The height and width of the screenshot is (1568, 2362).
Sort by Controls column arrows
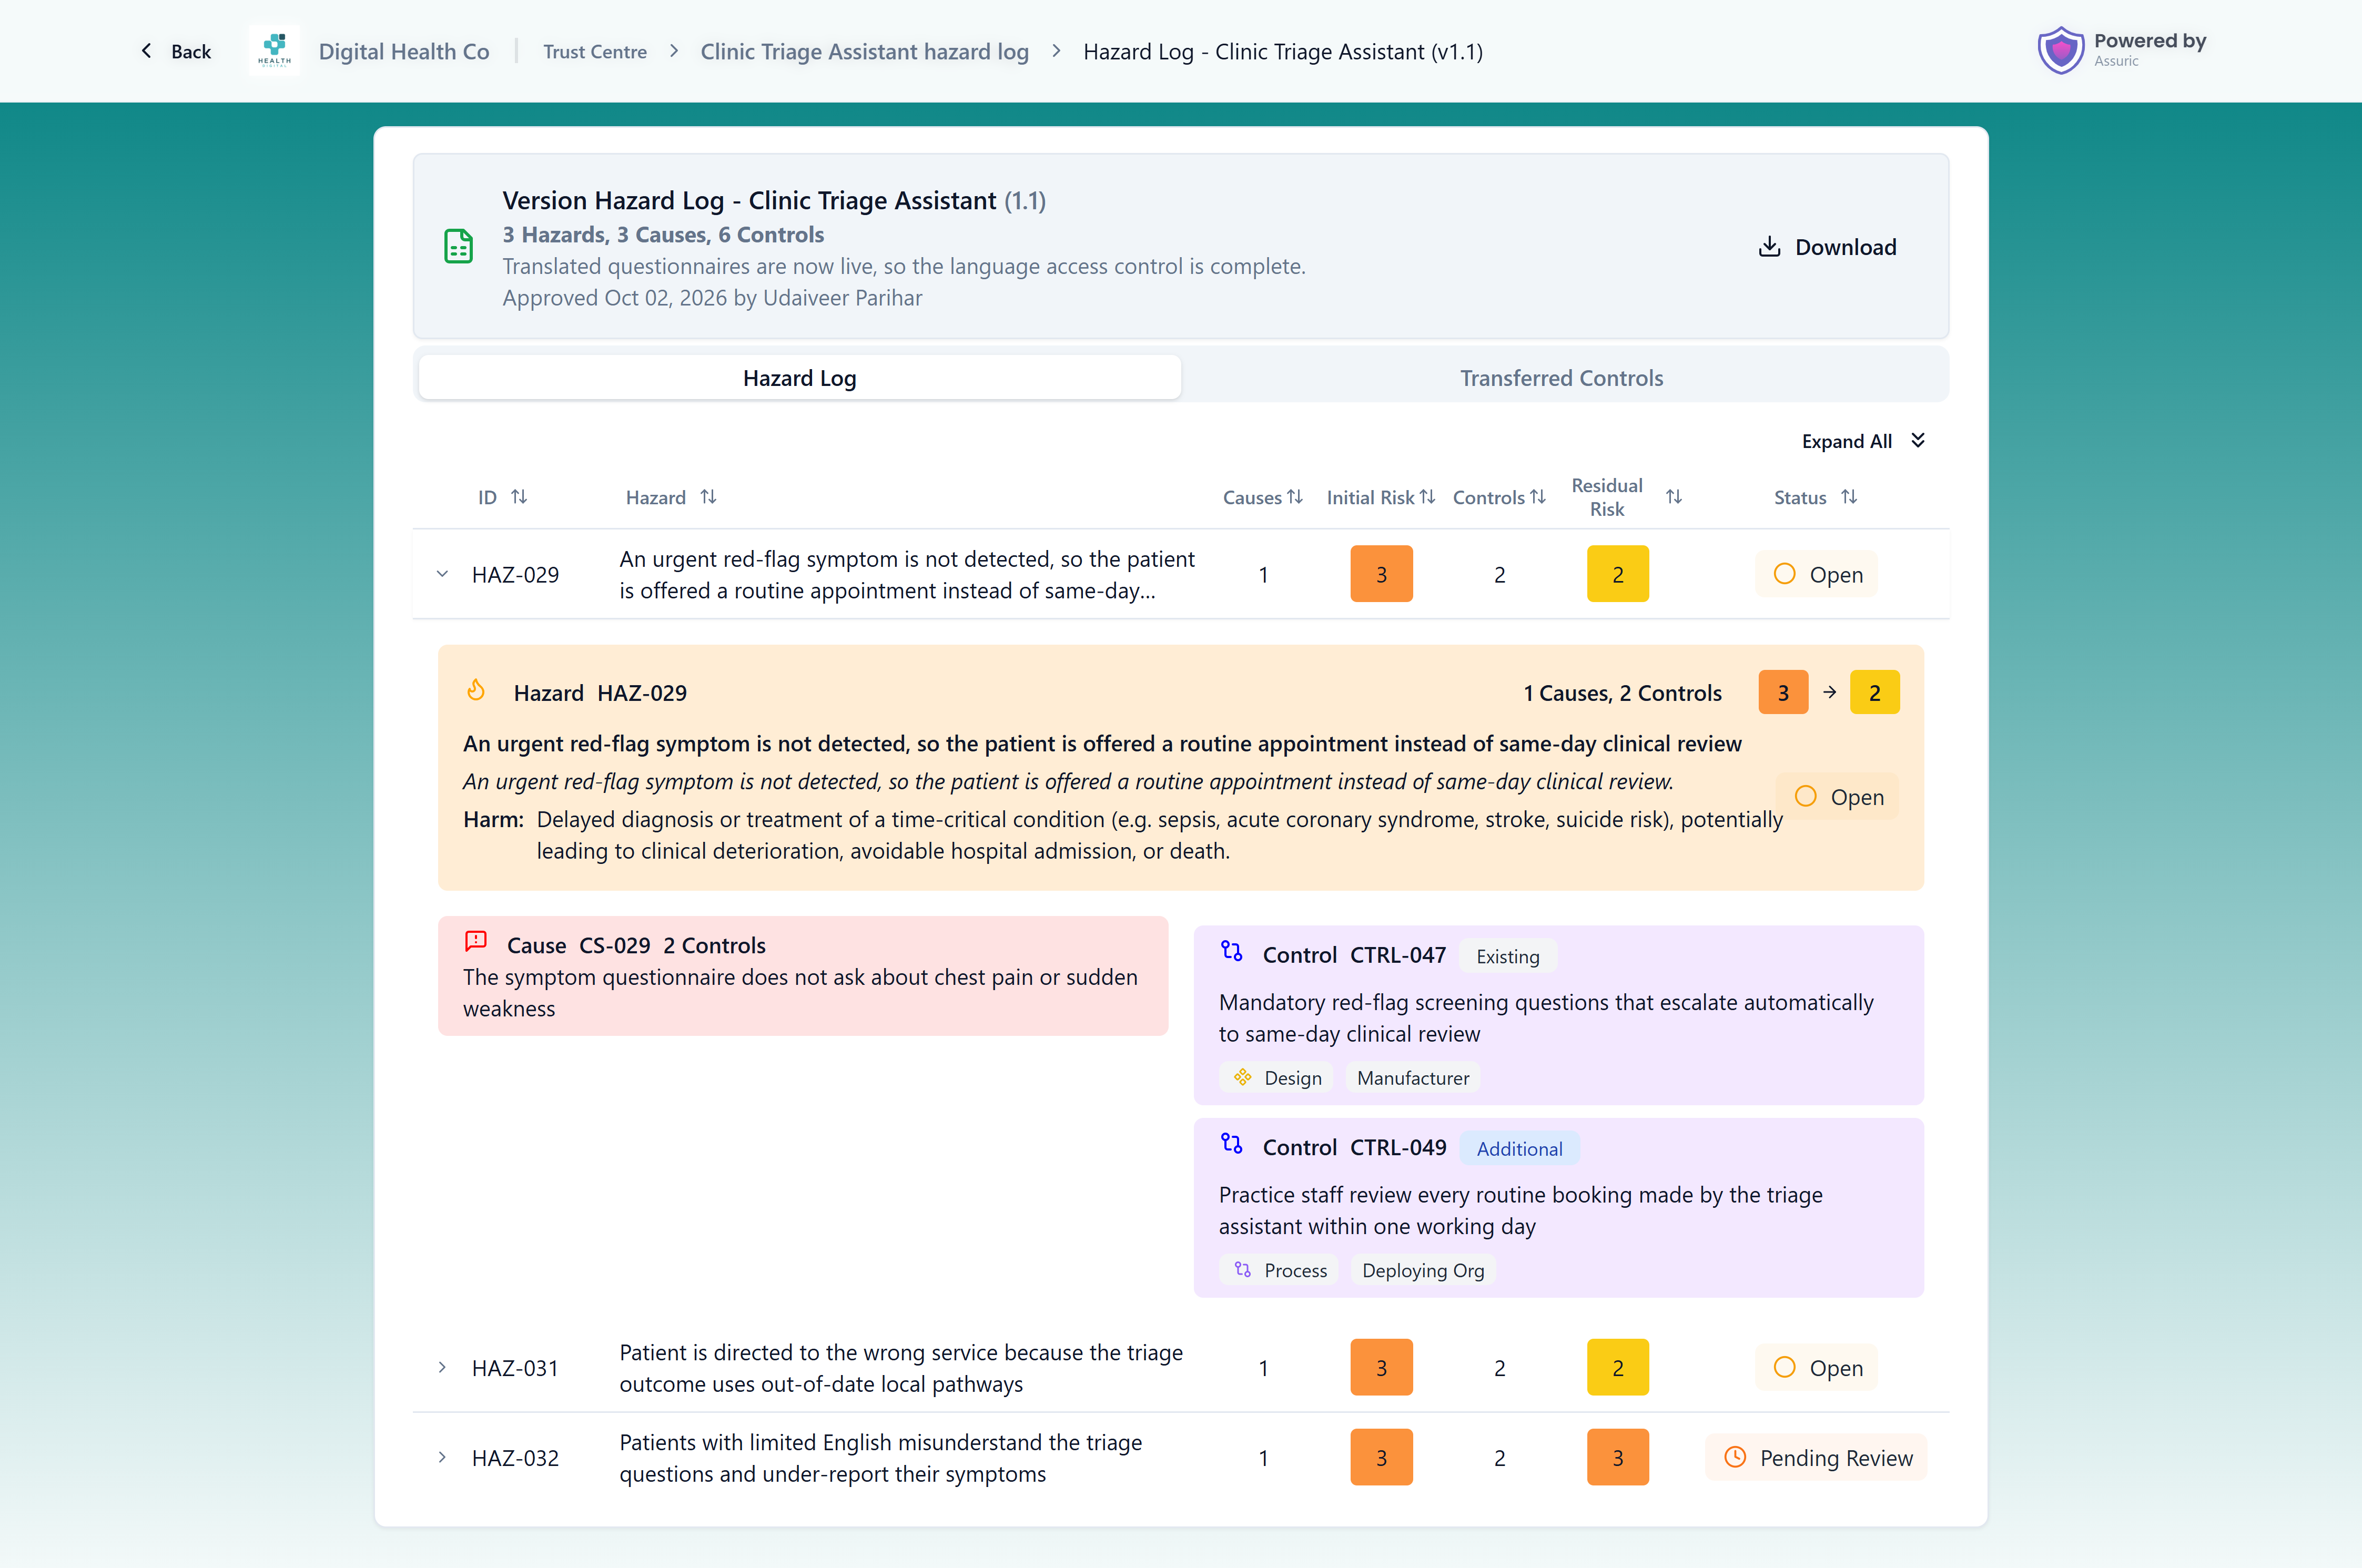pos(1538,497)
